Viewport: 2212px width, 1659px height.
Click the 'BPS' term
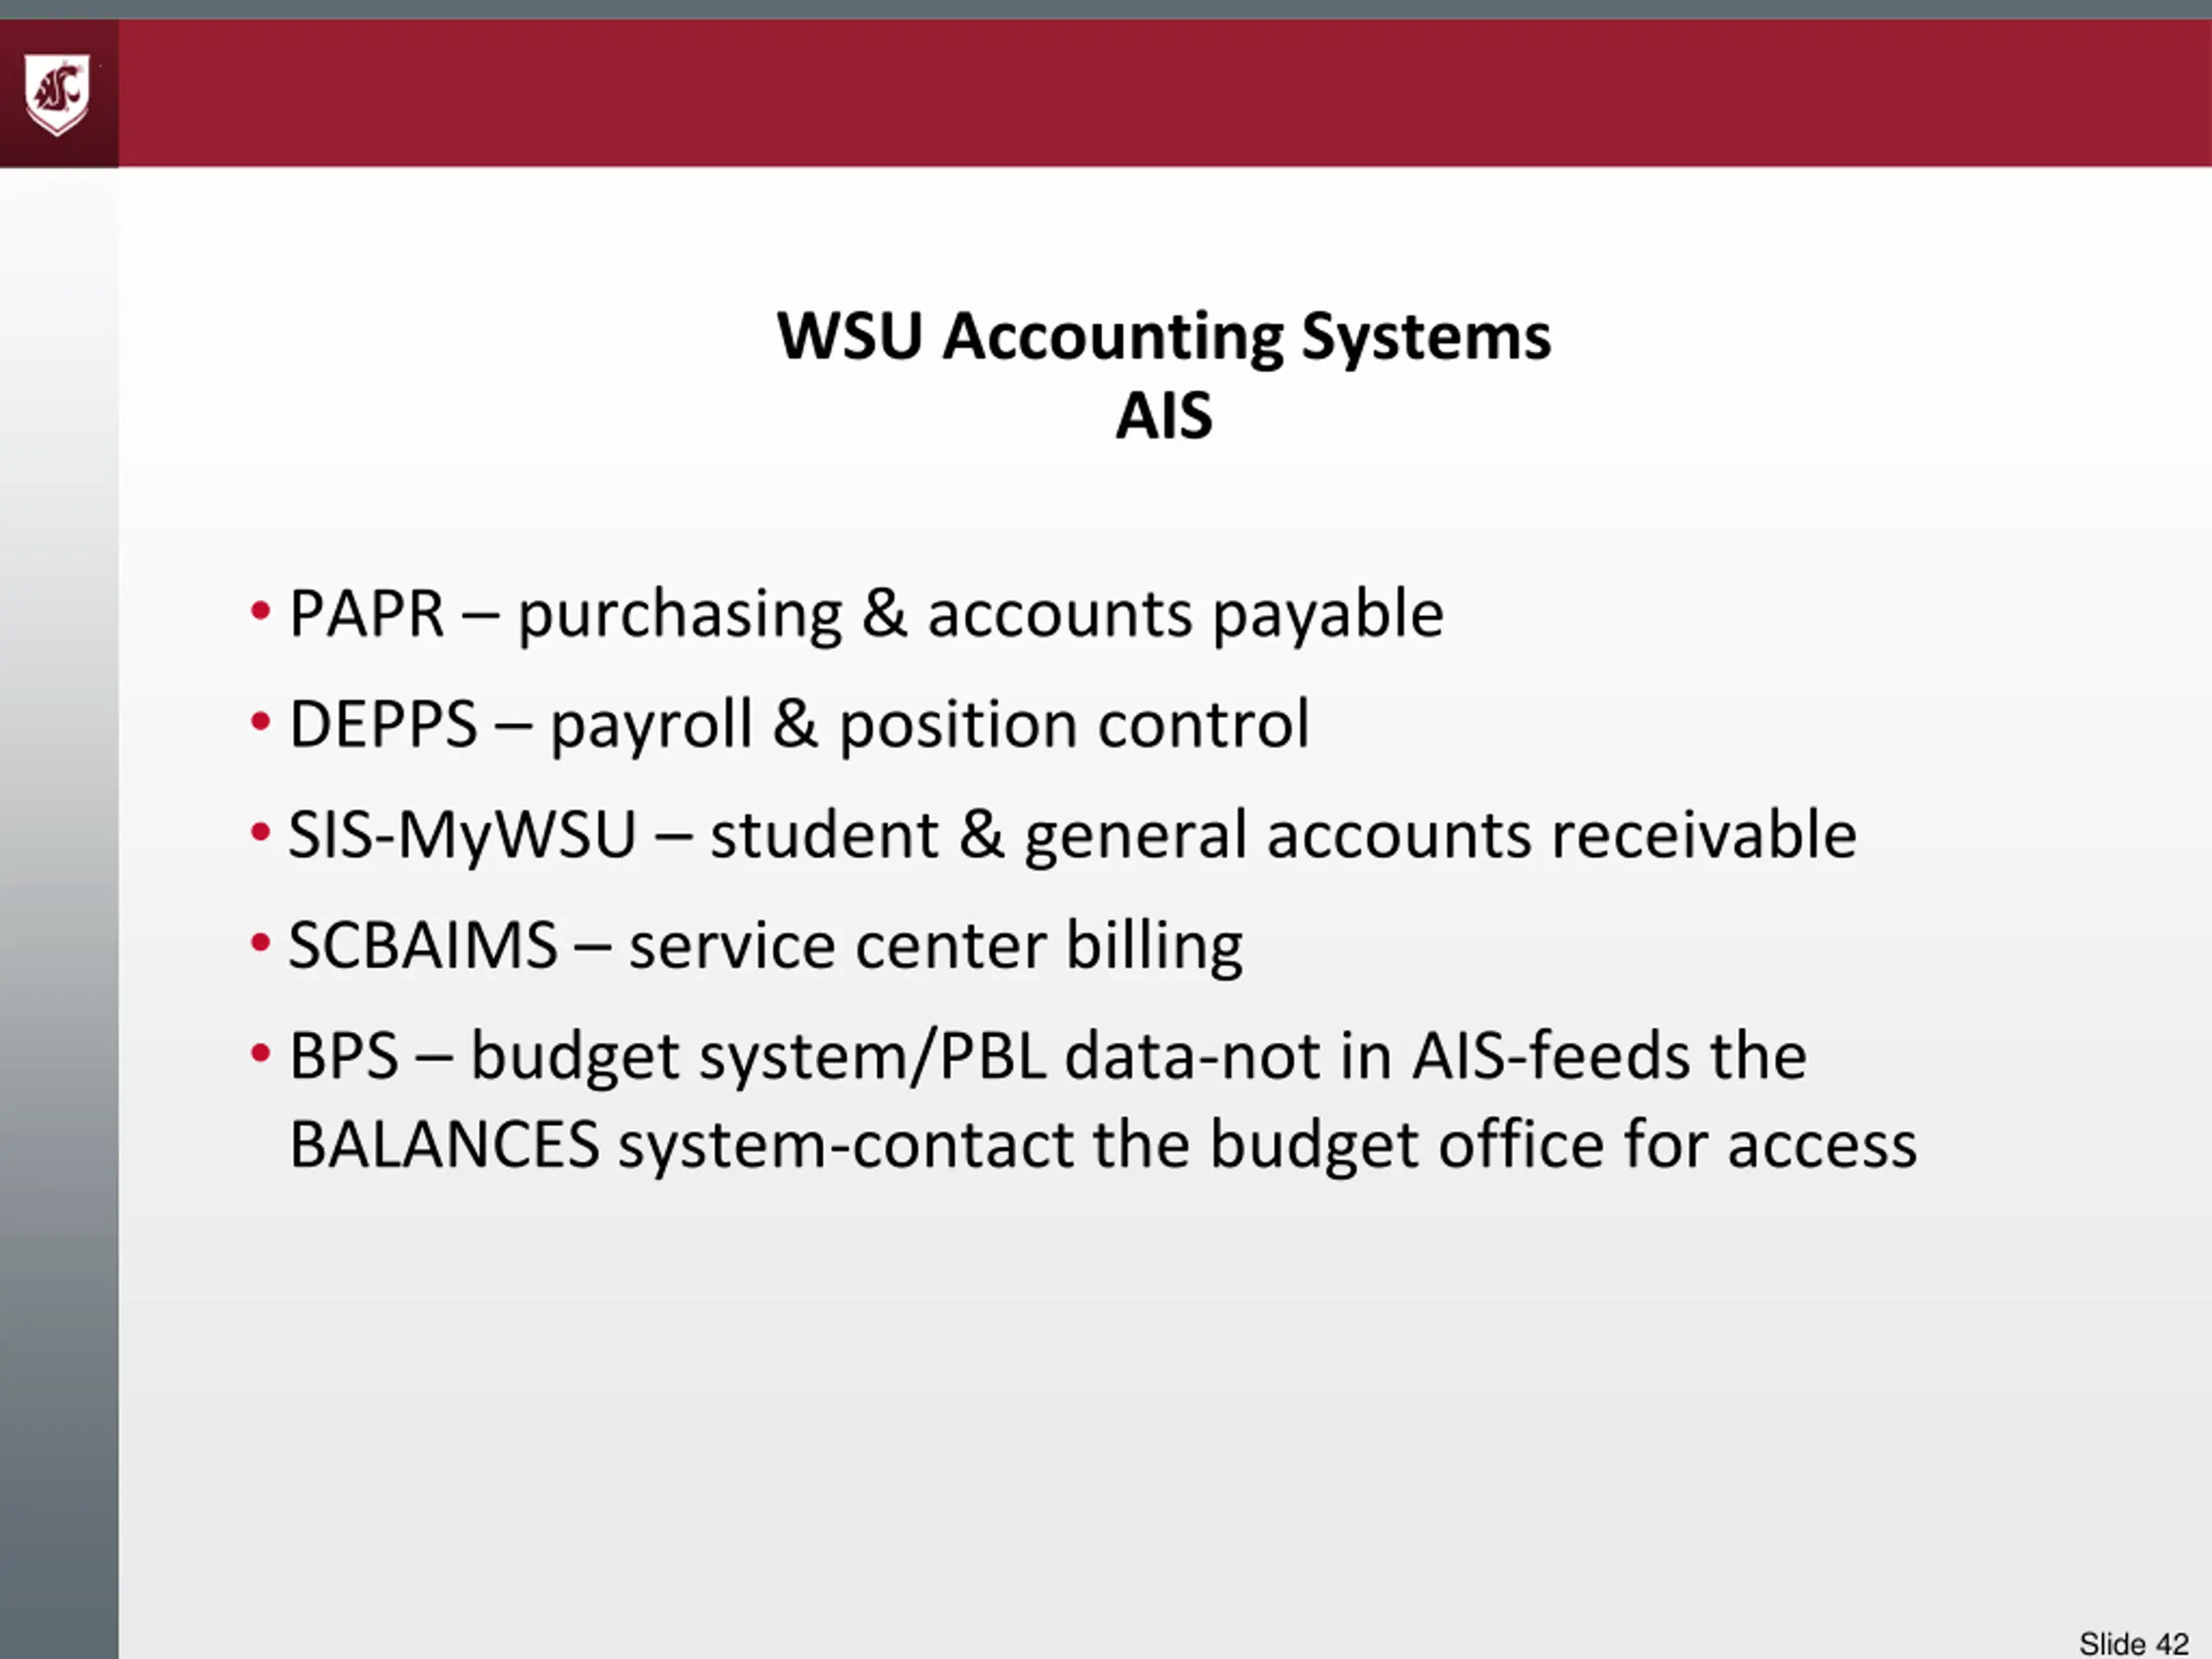coord(343,1056)
